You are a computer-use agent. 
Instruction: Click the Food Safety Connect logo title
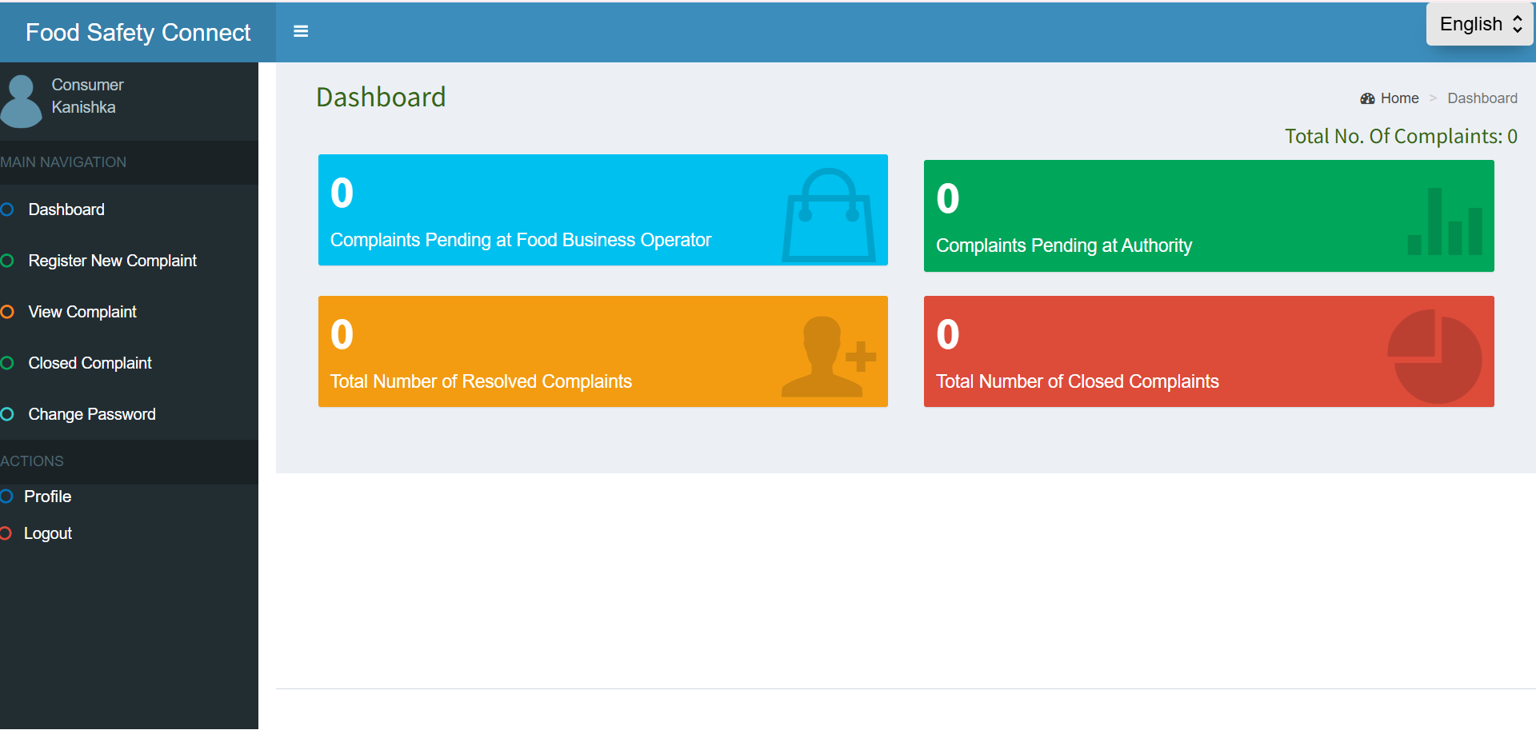(138, 32)
